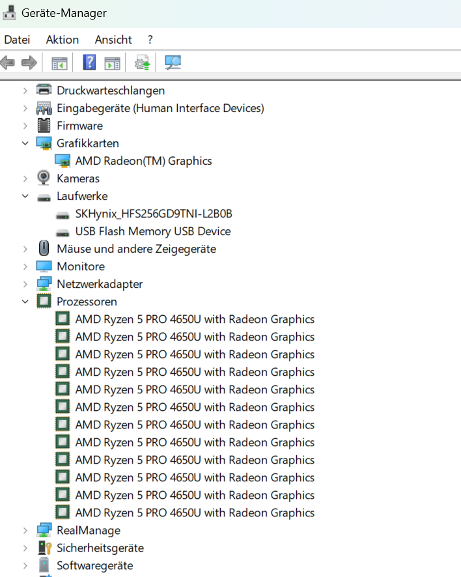The height and width of the screenshot is (577, 461).
Task: Select the Netzwerkadapter label
Action: pyautogui.click(x=100, y=284)
